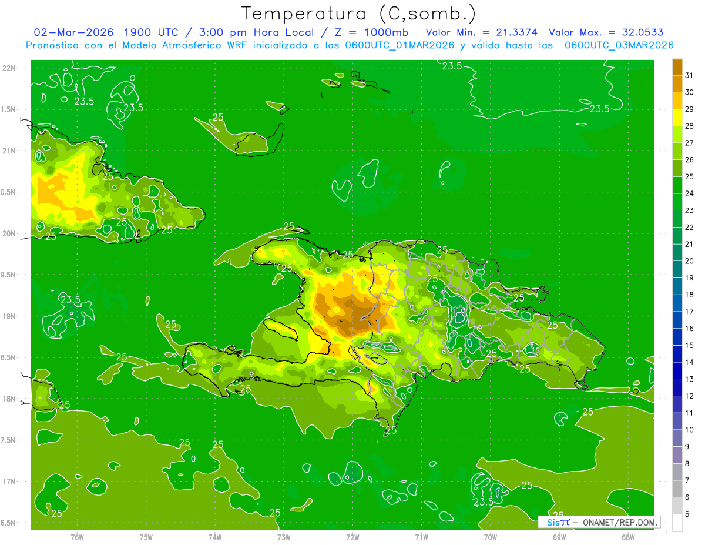Image resolution: width=705 pixels, height=545 pixels.
Task: Click the color scale value "18"
Action: (690, 295)
